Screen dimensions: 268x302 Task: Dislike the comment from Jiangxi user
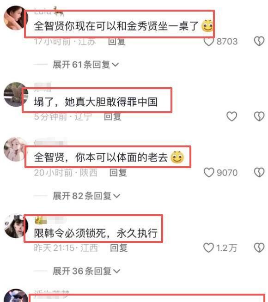[259, 248]
